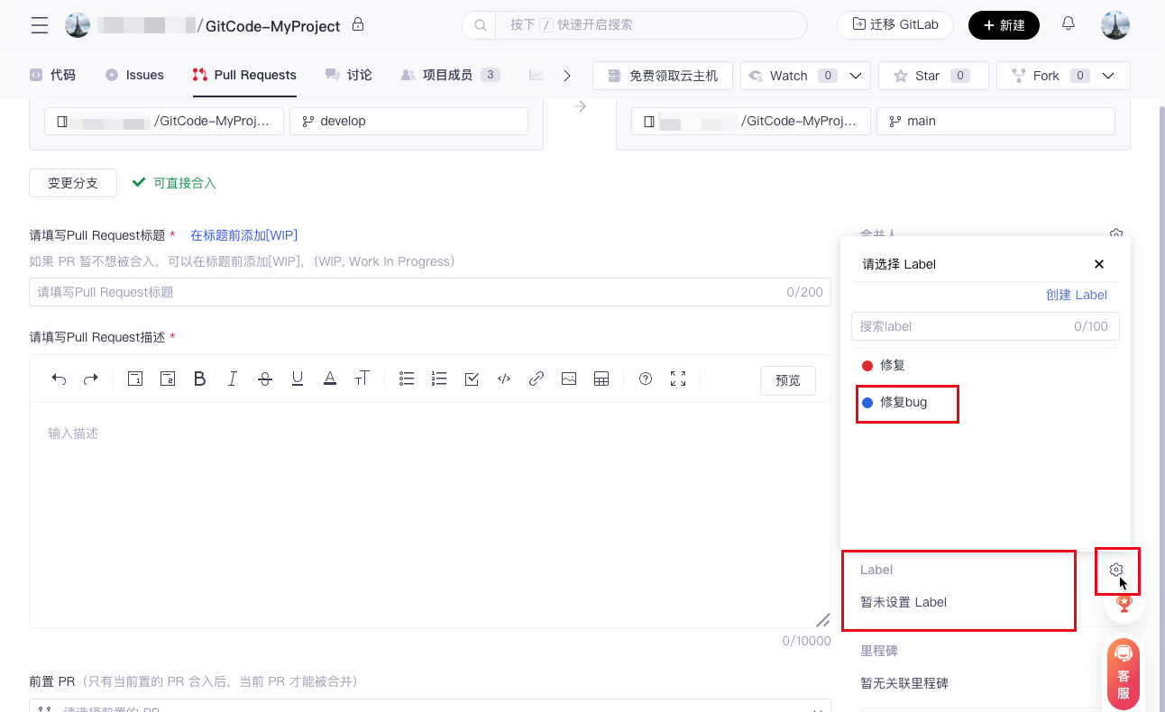Toggle bold formatting in description editor
Image resolution: width=1165 pixels, height=712 pixels.
click(200, 379)
